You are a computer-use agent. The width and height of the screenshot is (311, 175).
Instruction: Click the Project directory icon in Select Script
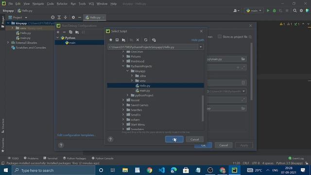tap(123, 40)
